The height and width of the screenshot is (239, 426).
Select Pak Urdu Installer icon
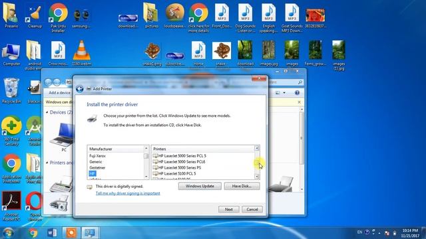[58, 18]
